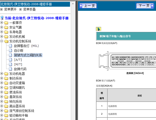Expand the 废气排放控制系统 tree node
This screenshot has height=120, width=156.
pyautogui.click(x=2, y=110)
